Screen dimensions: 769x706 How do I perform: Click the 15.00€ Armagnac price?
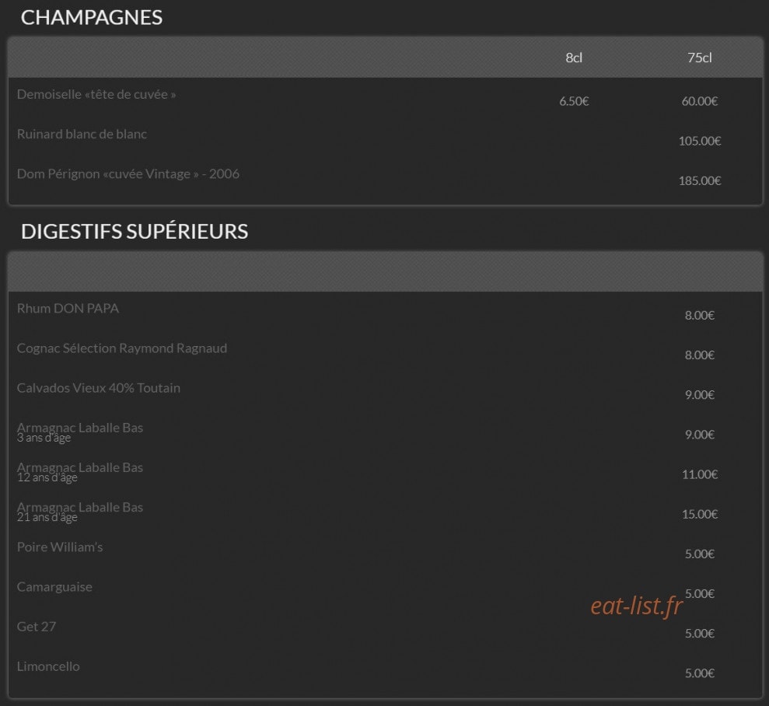[699, 514]
